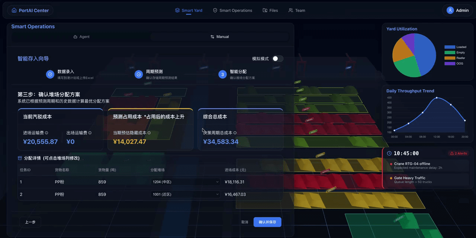Click the Admin user avatar icon
The height and width of the screenshot is (238, 476).
[x=450, y=10]
